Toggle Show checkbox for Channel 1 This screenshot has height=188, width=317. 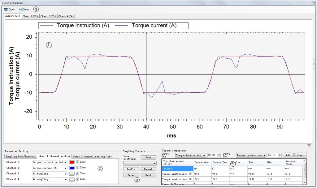click(x=78, y=162)
